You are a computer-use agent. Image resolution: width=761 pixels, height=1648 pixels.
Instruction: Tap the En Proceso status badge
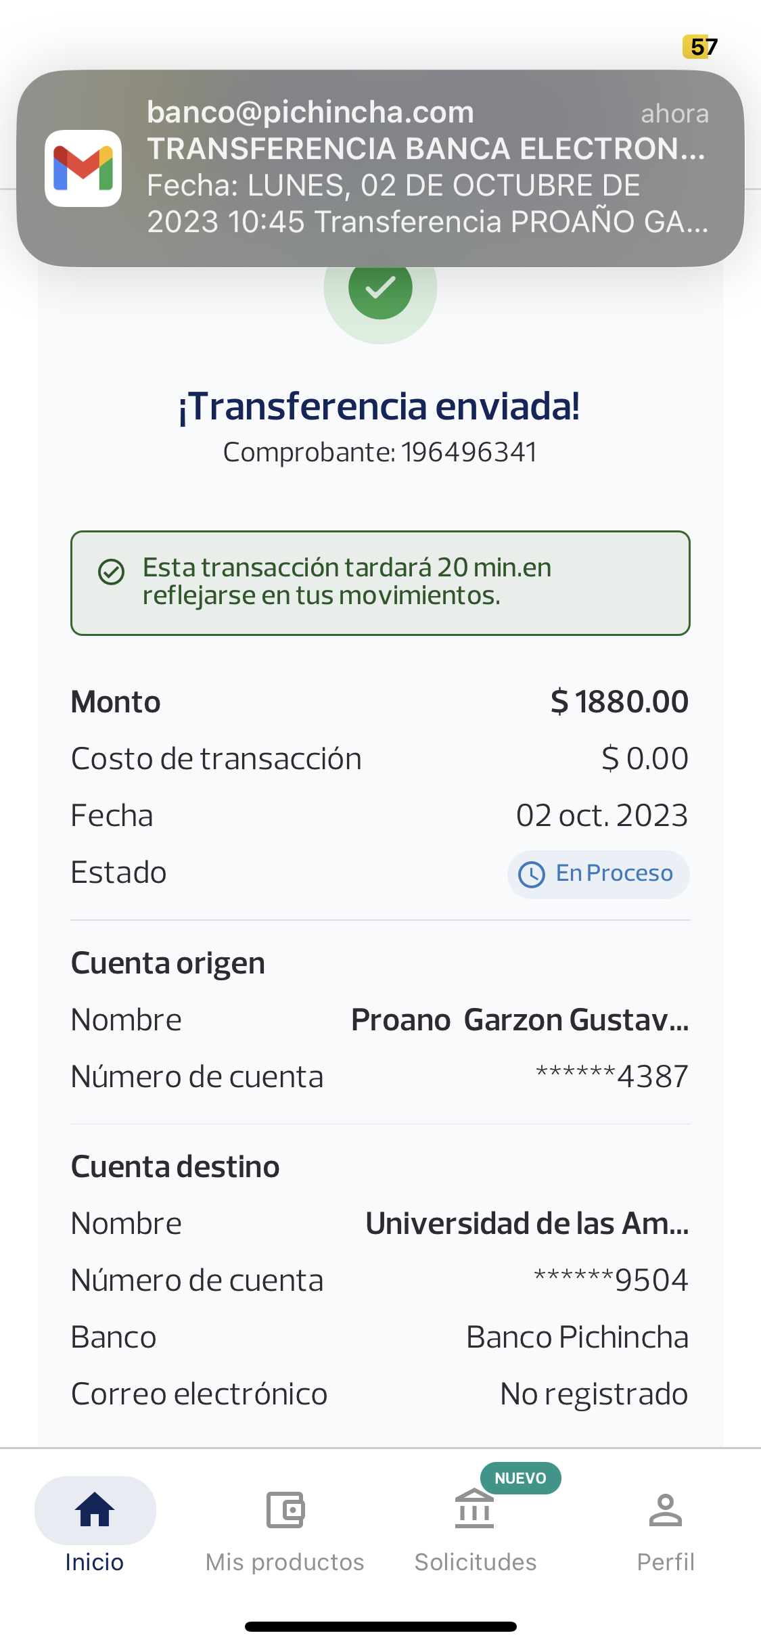(599, 874)
